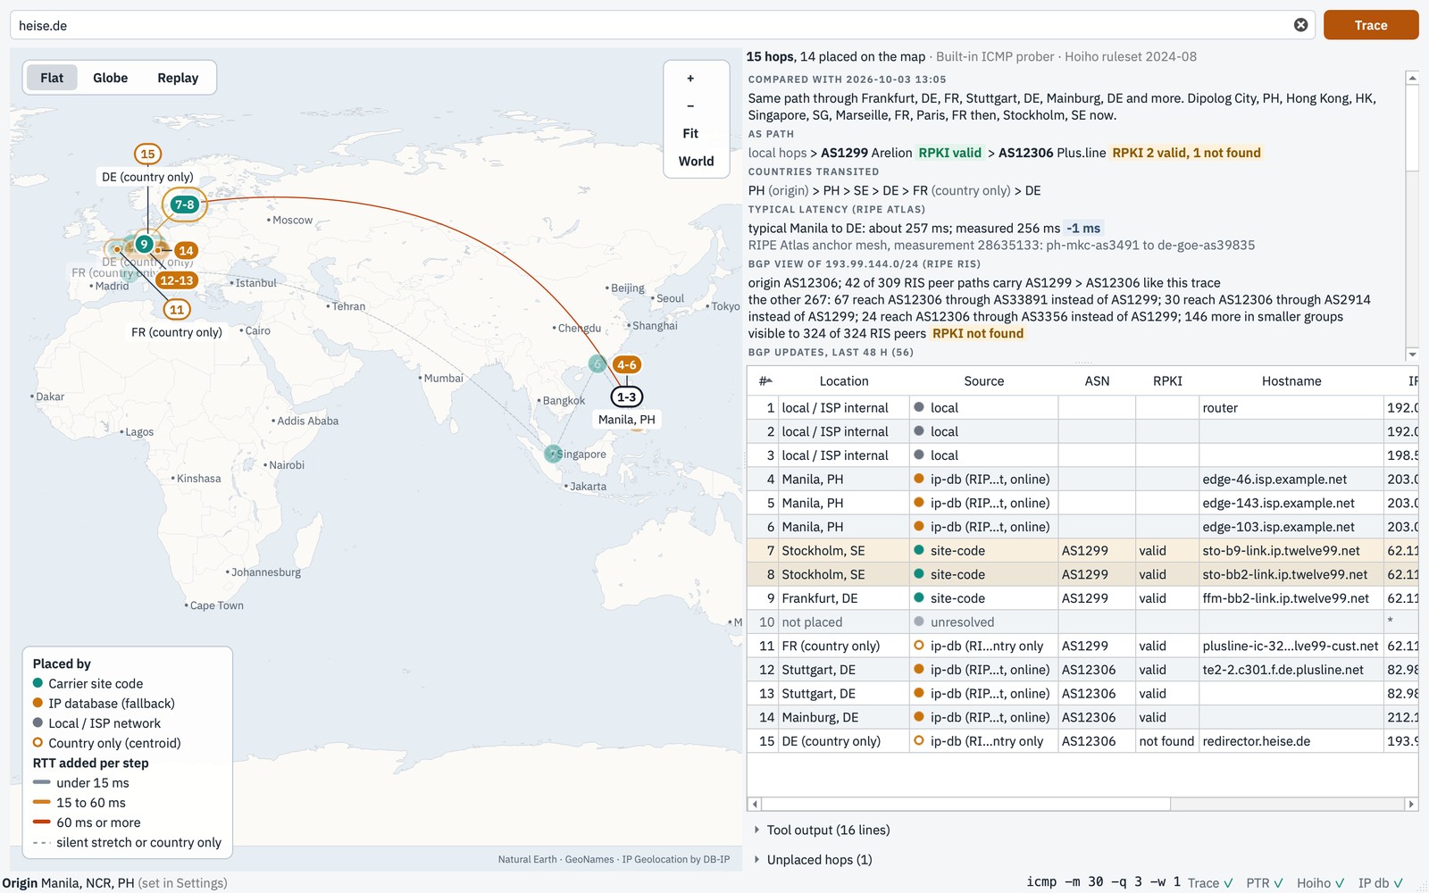
Task: Clear the heise.de target input
Action: (x=1300, y=25)
